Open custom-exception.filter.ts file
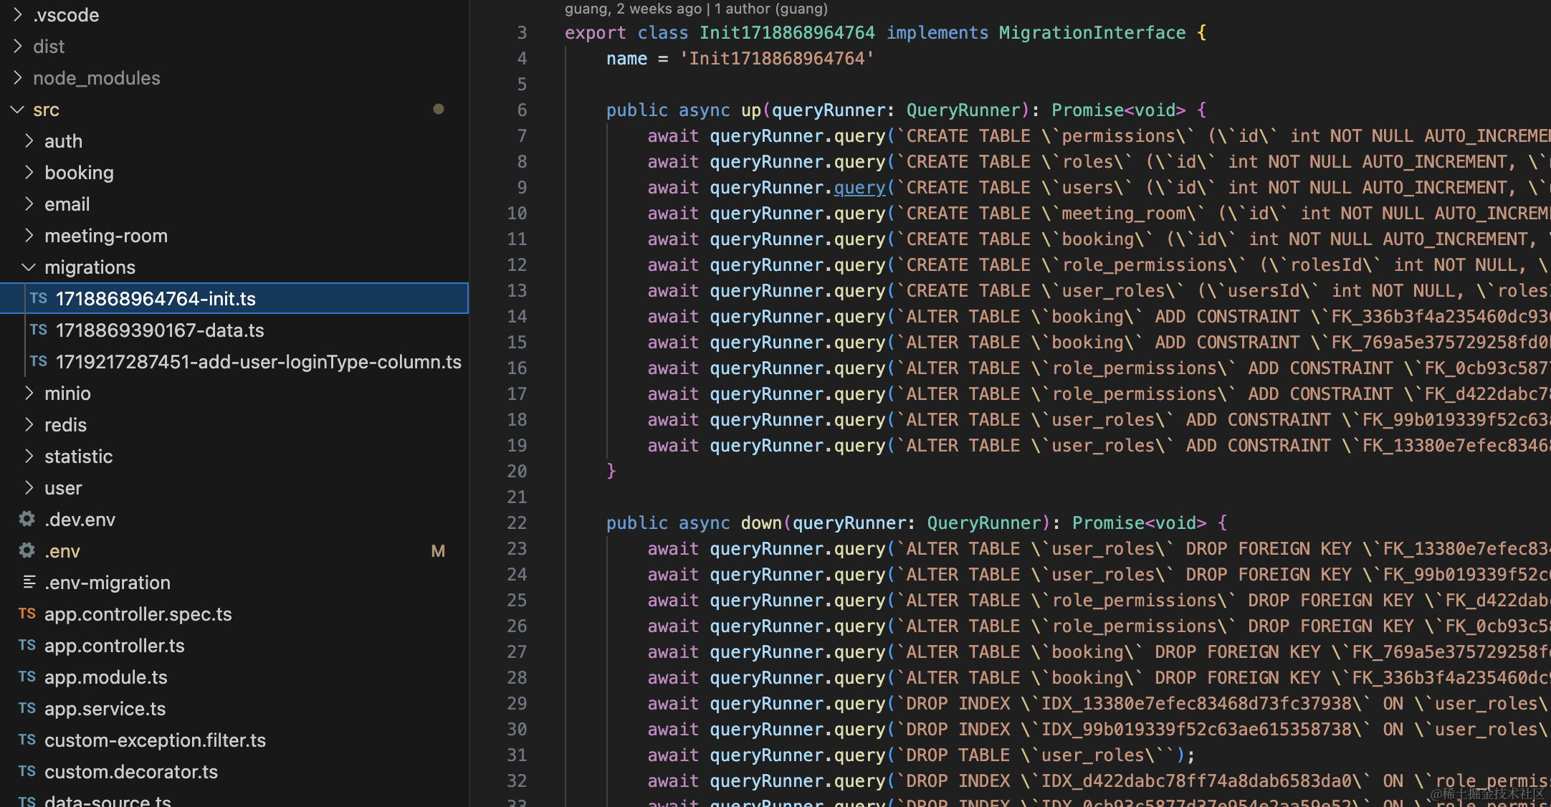The width and height of the screenshot is (1551, 807). point(155,740)
